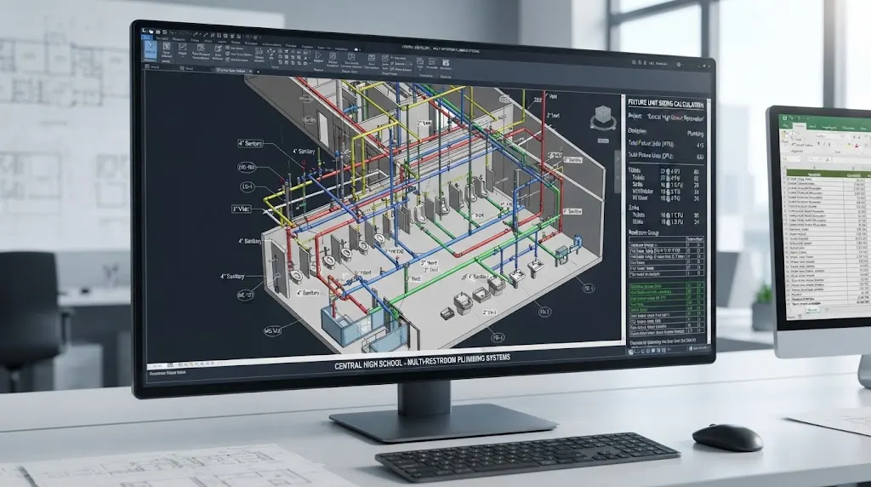
Task: Click the white icon with dropdown arrow above ribbon
Action: pyautogui.click(x=356, y=49)
